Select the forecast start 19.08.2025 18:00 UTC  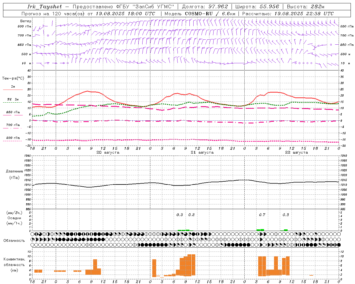(x=125, y=14)
